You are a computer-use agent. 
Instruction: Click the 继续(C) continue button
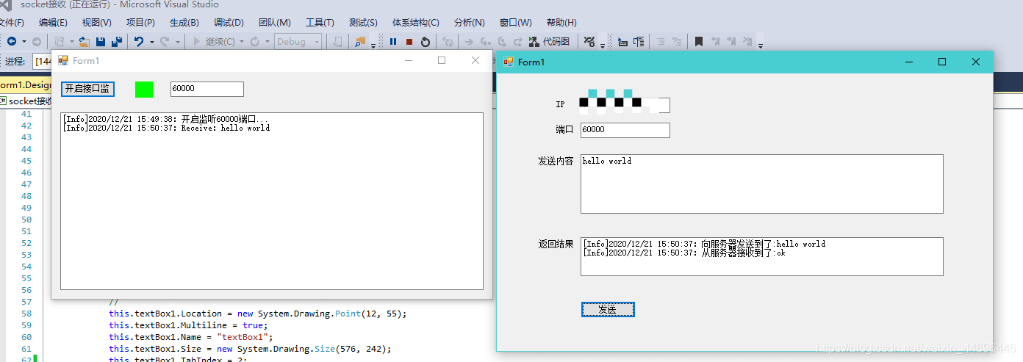tap(214, 42)
